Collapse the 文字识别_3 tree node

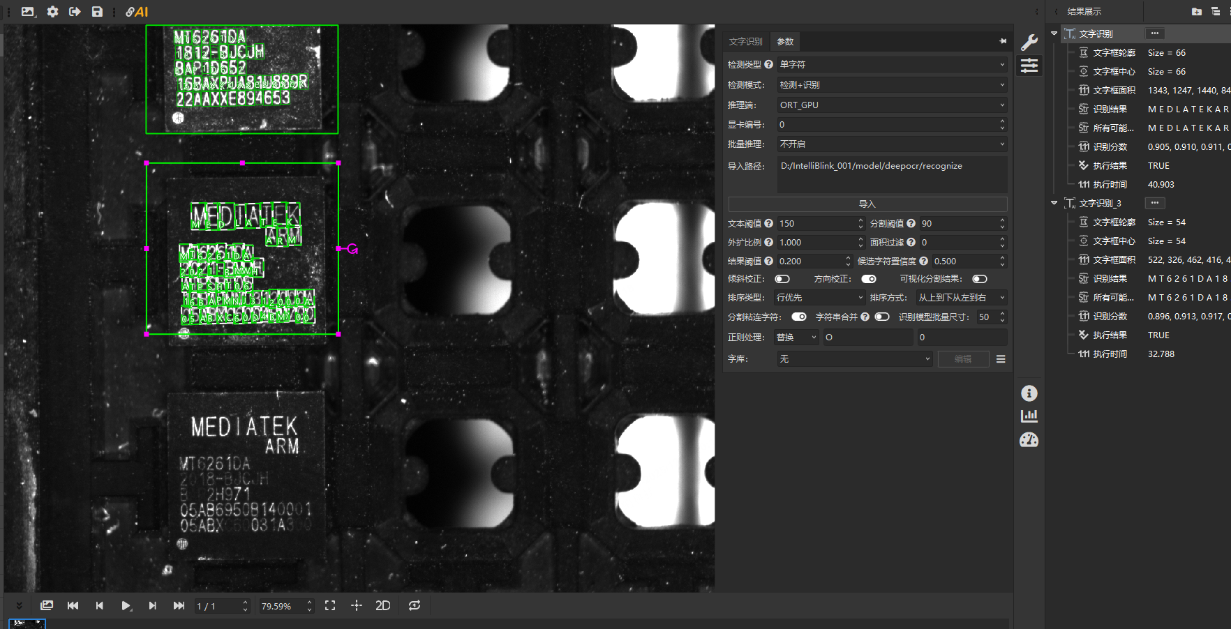click(x=1054, y=203)
